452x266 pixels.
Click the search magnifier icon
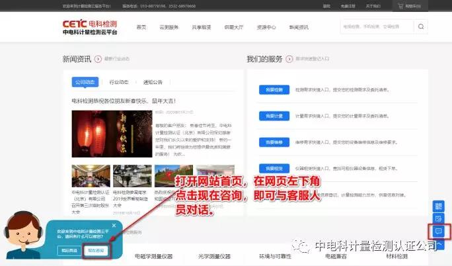[421, 27]
